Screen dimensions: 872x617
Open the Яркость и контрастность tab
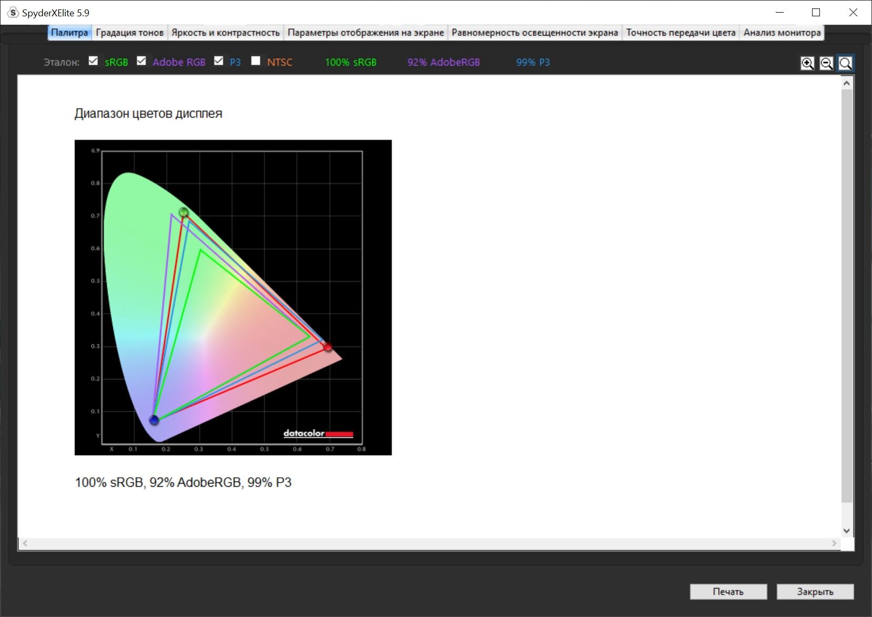pos(226,33)
